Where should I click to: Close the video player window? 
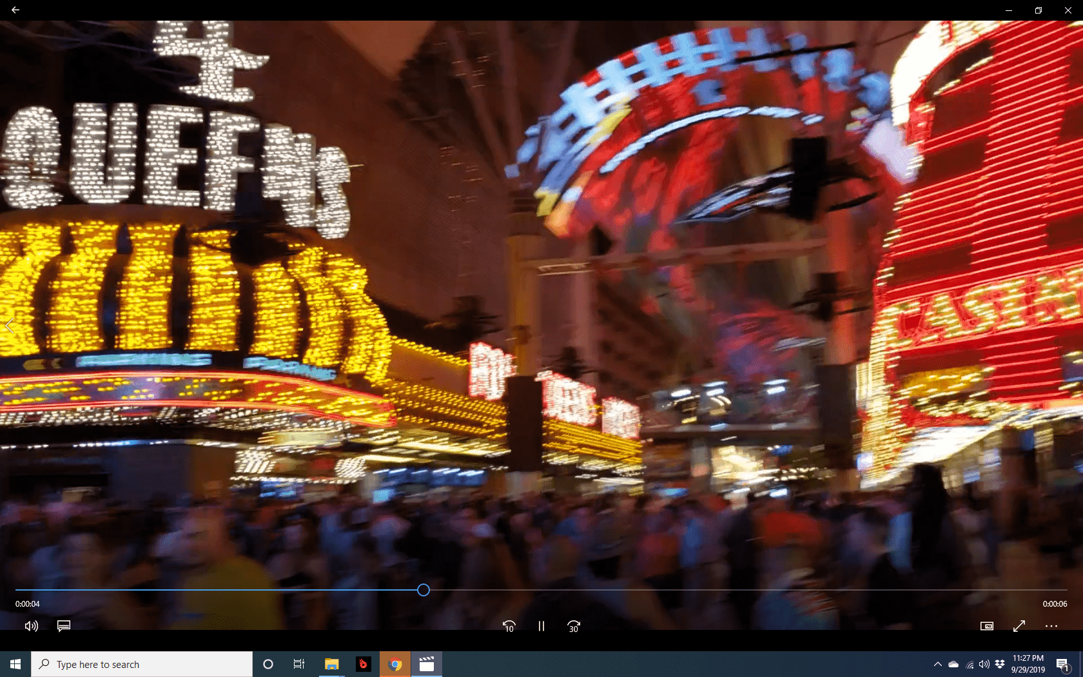click(x=1068, y=10)
